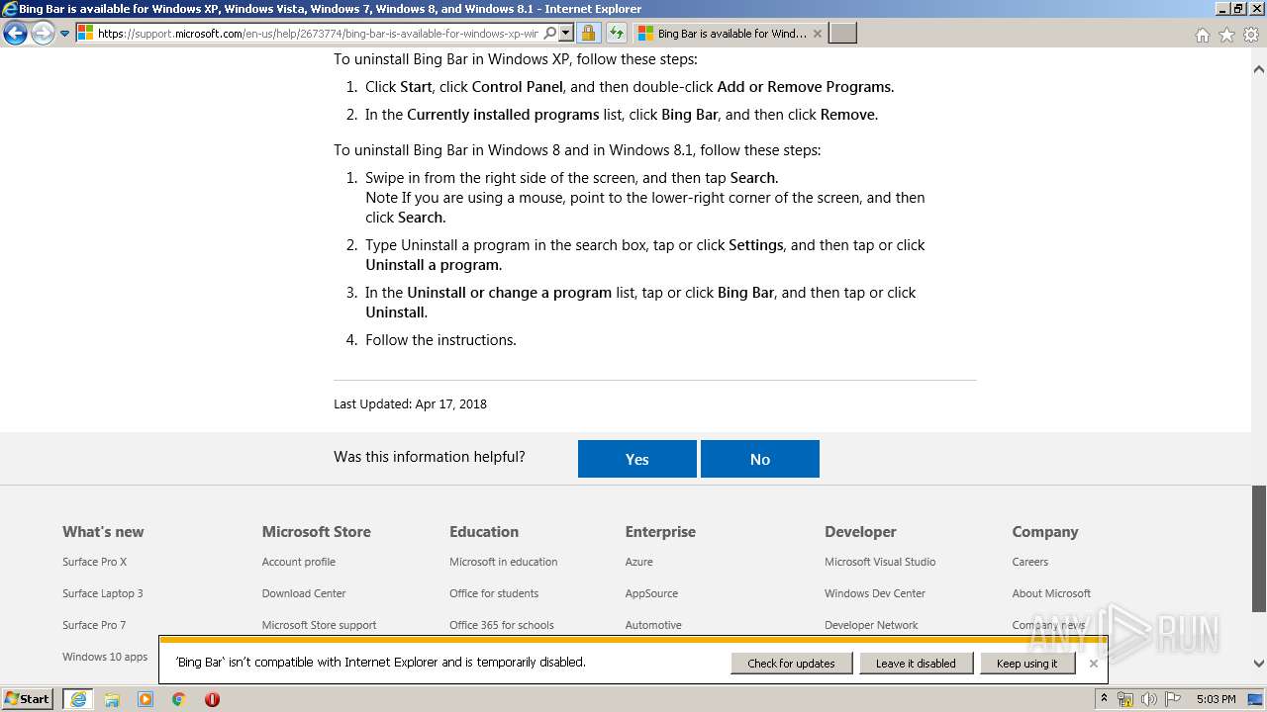This screenshot has width=1267, height=712.
Task: Click the network tray icon
Action: click(1125, 699)
